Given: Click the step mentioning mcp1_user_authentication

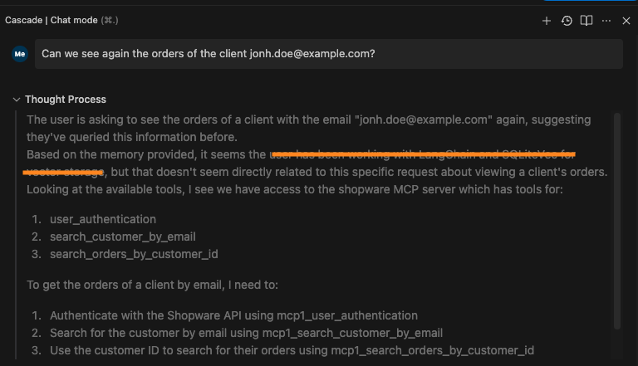Looking at the screenshot, I should point(233,315).
